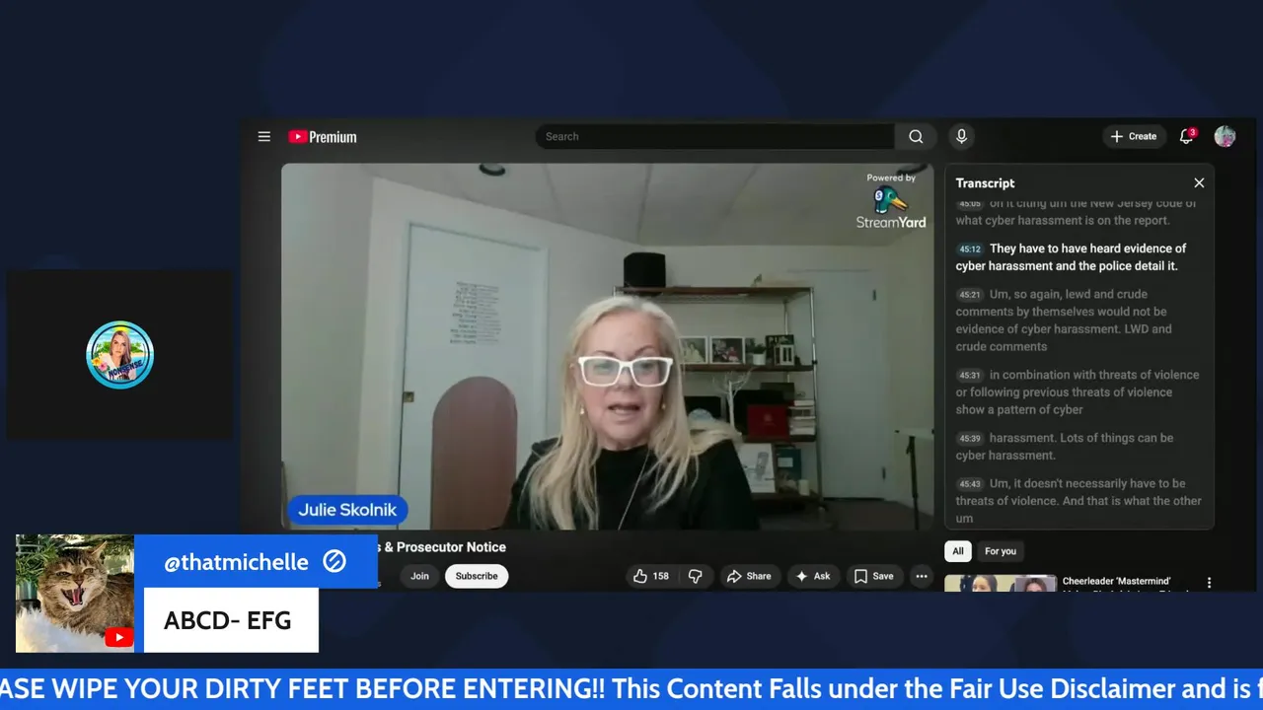Jump to transcript timestamp 45:12
This screenshot has height=710, width=1263.
click(x=970, y=249)
